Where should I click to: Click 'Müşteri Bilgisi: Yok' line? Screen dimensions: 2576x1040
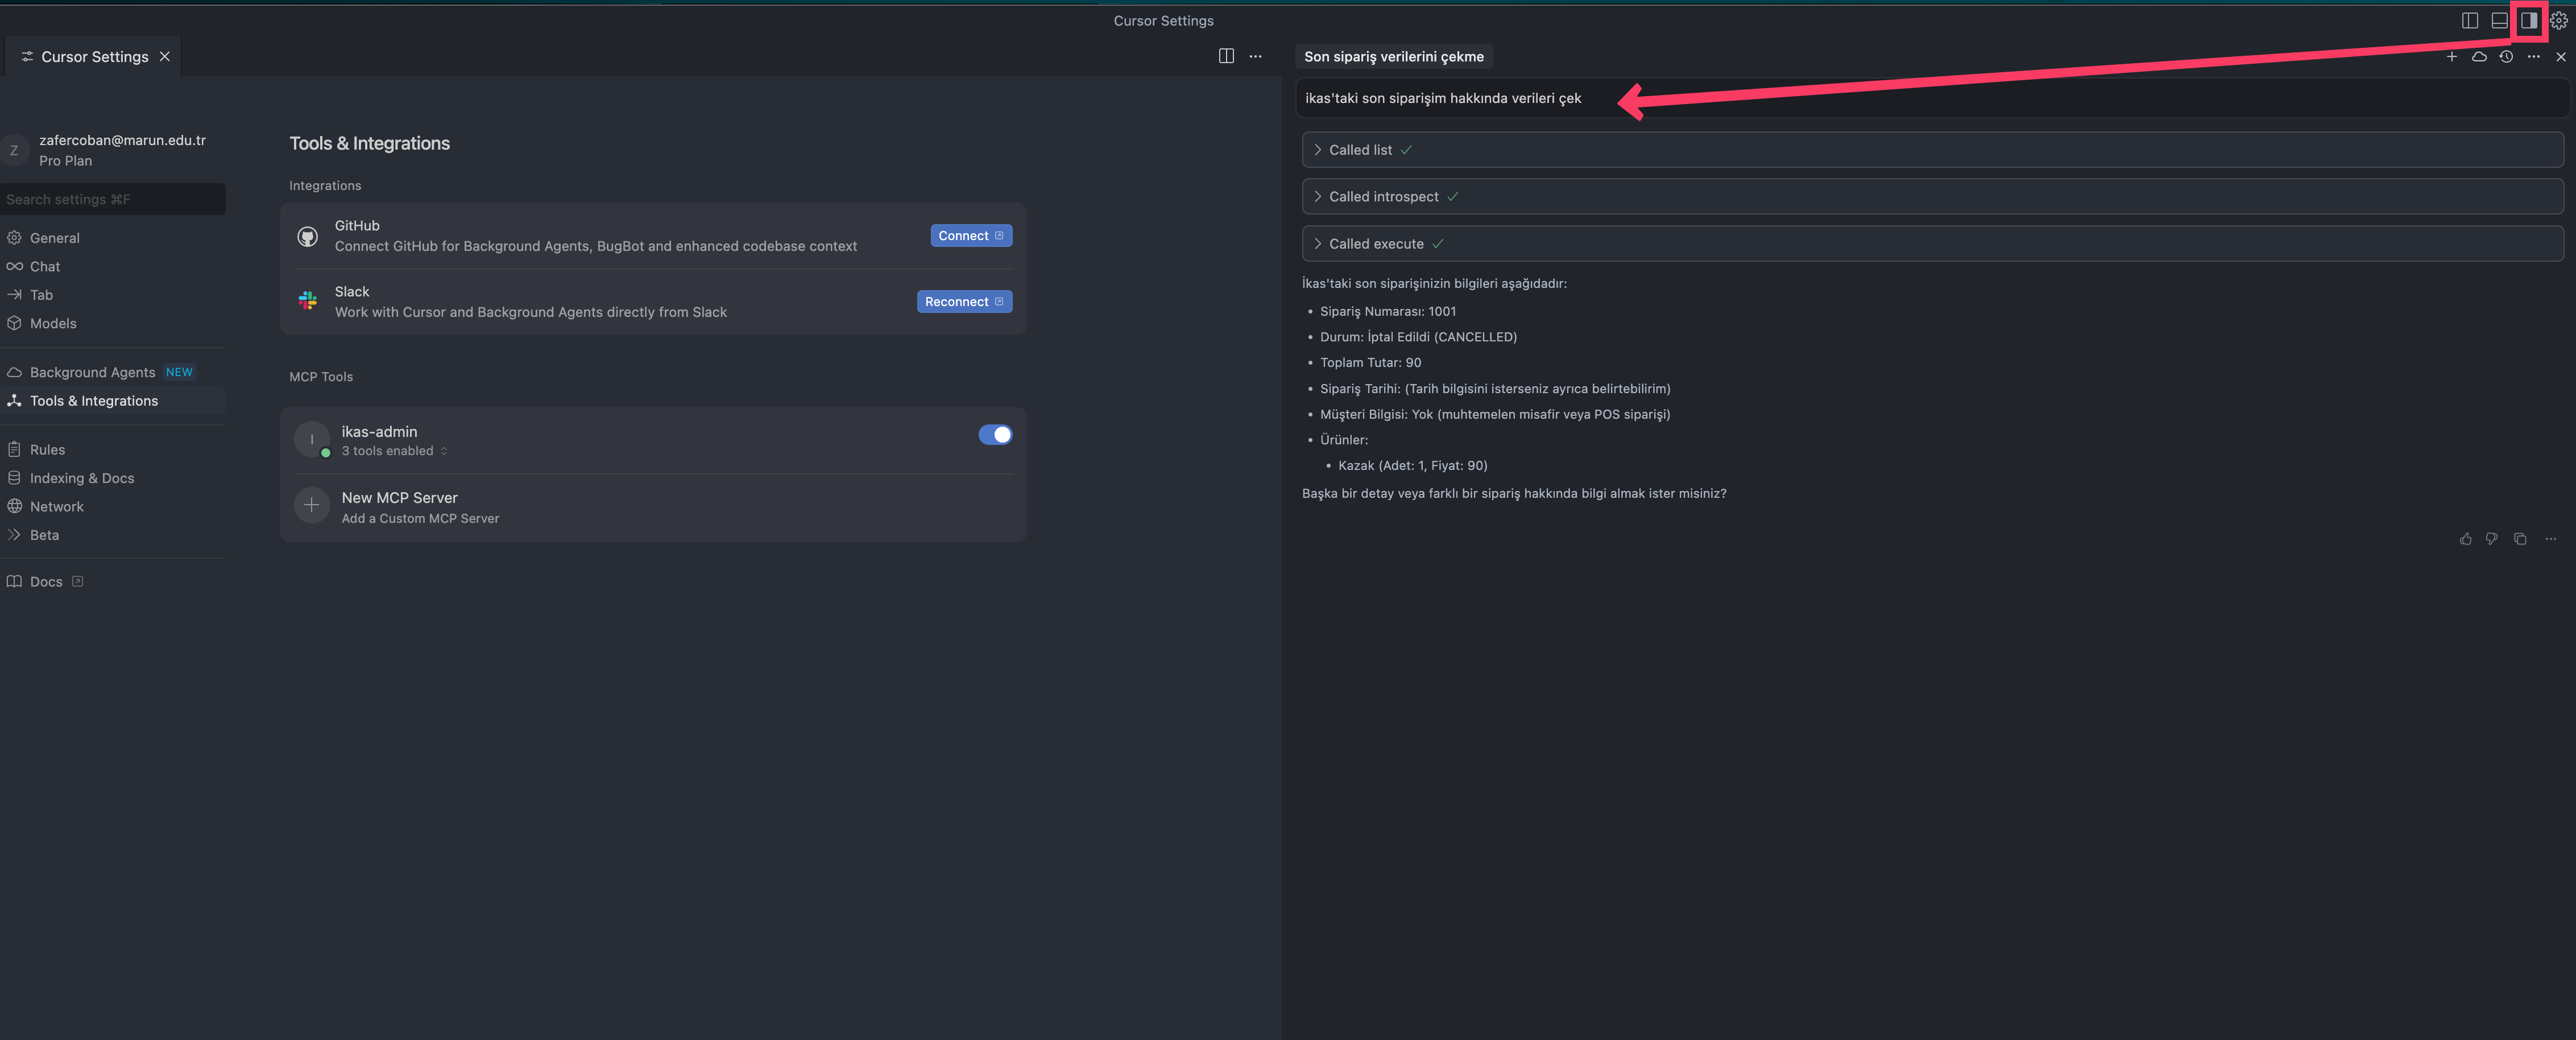pyautogui.click(x=1495, y=414)
